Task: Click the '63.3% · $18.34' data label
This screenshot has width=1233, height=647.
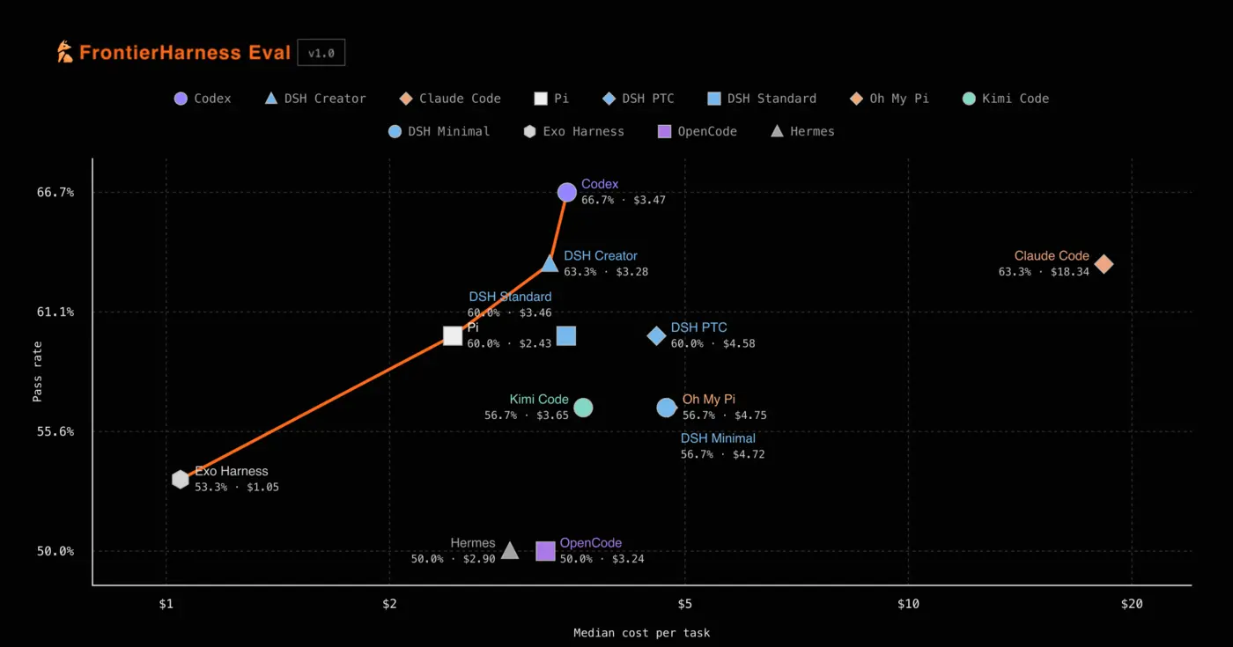Action: (x=1044, y=272)
